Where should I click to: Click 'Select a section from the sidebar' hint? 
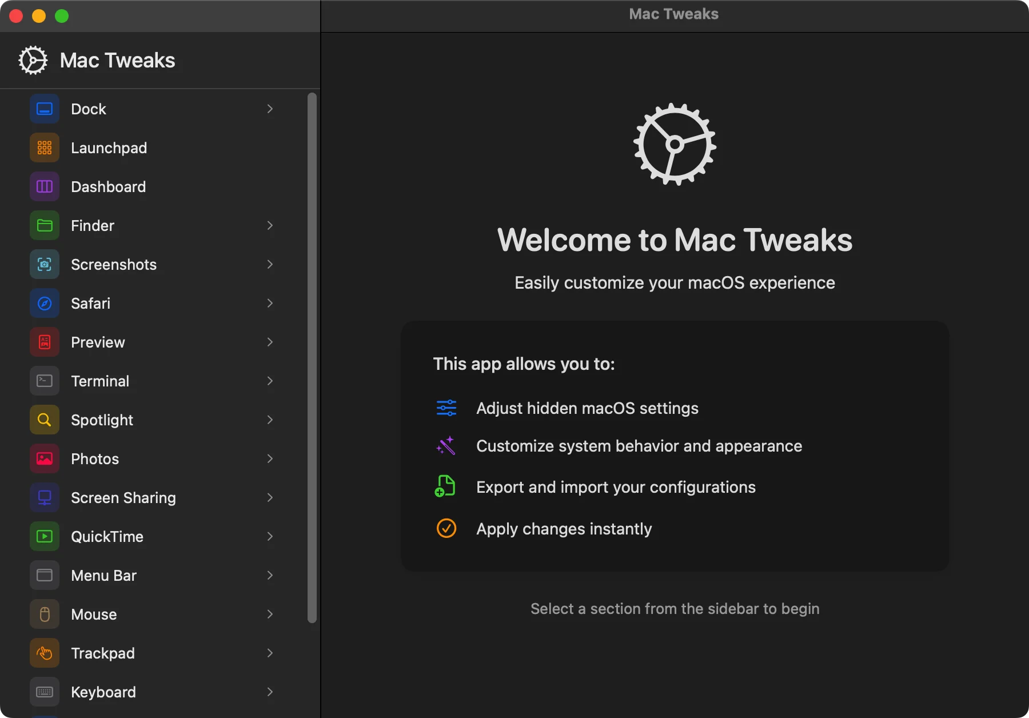click(675, 608)
